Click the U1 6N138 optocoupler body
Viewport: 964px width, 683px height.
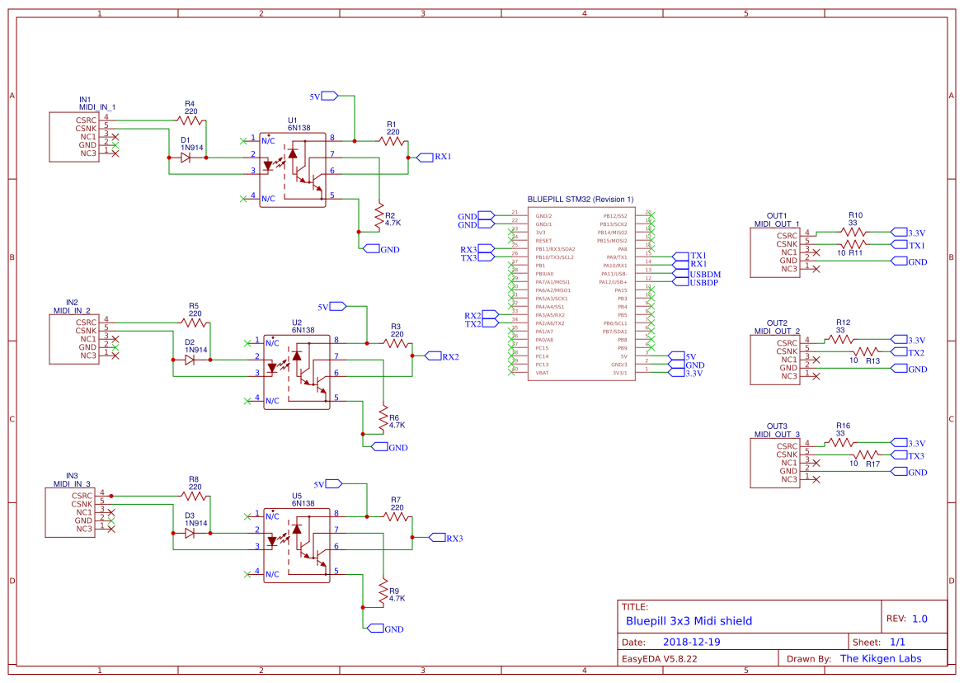coord(293,170)
